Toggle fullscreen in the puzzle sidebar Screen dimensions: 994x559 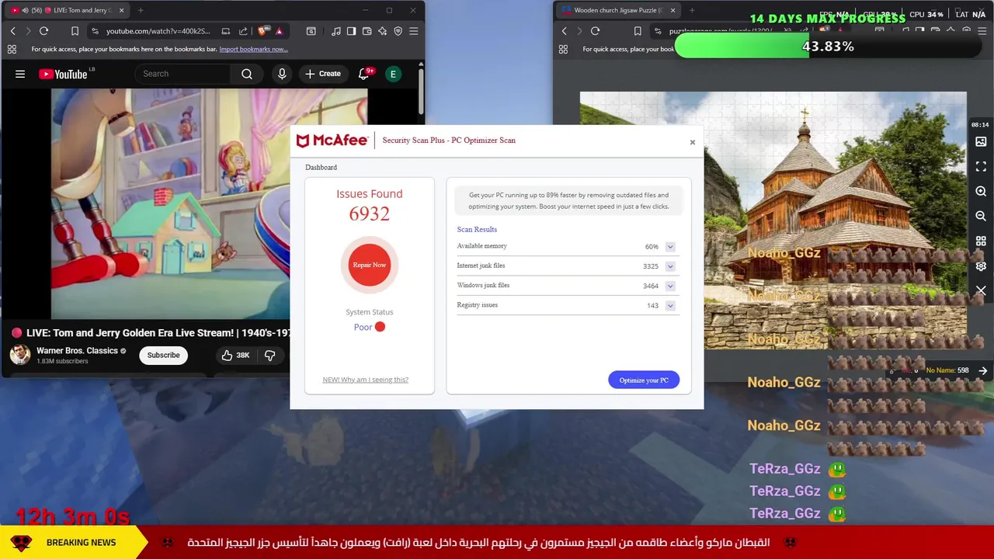(981, 166)
